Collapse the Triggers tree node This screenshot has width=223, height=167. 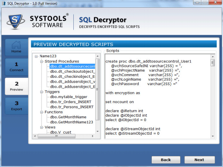coord(41,92)
